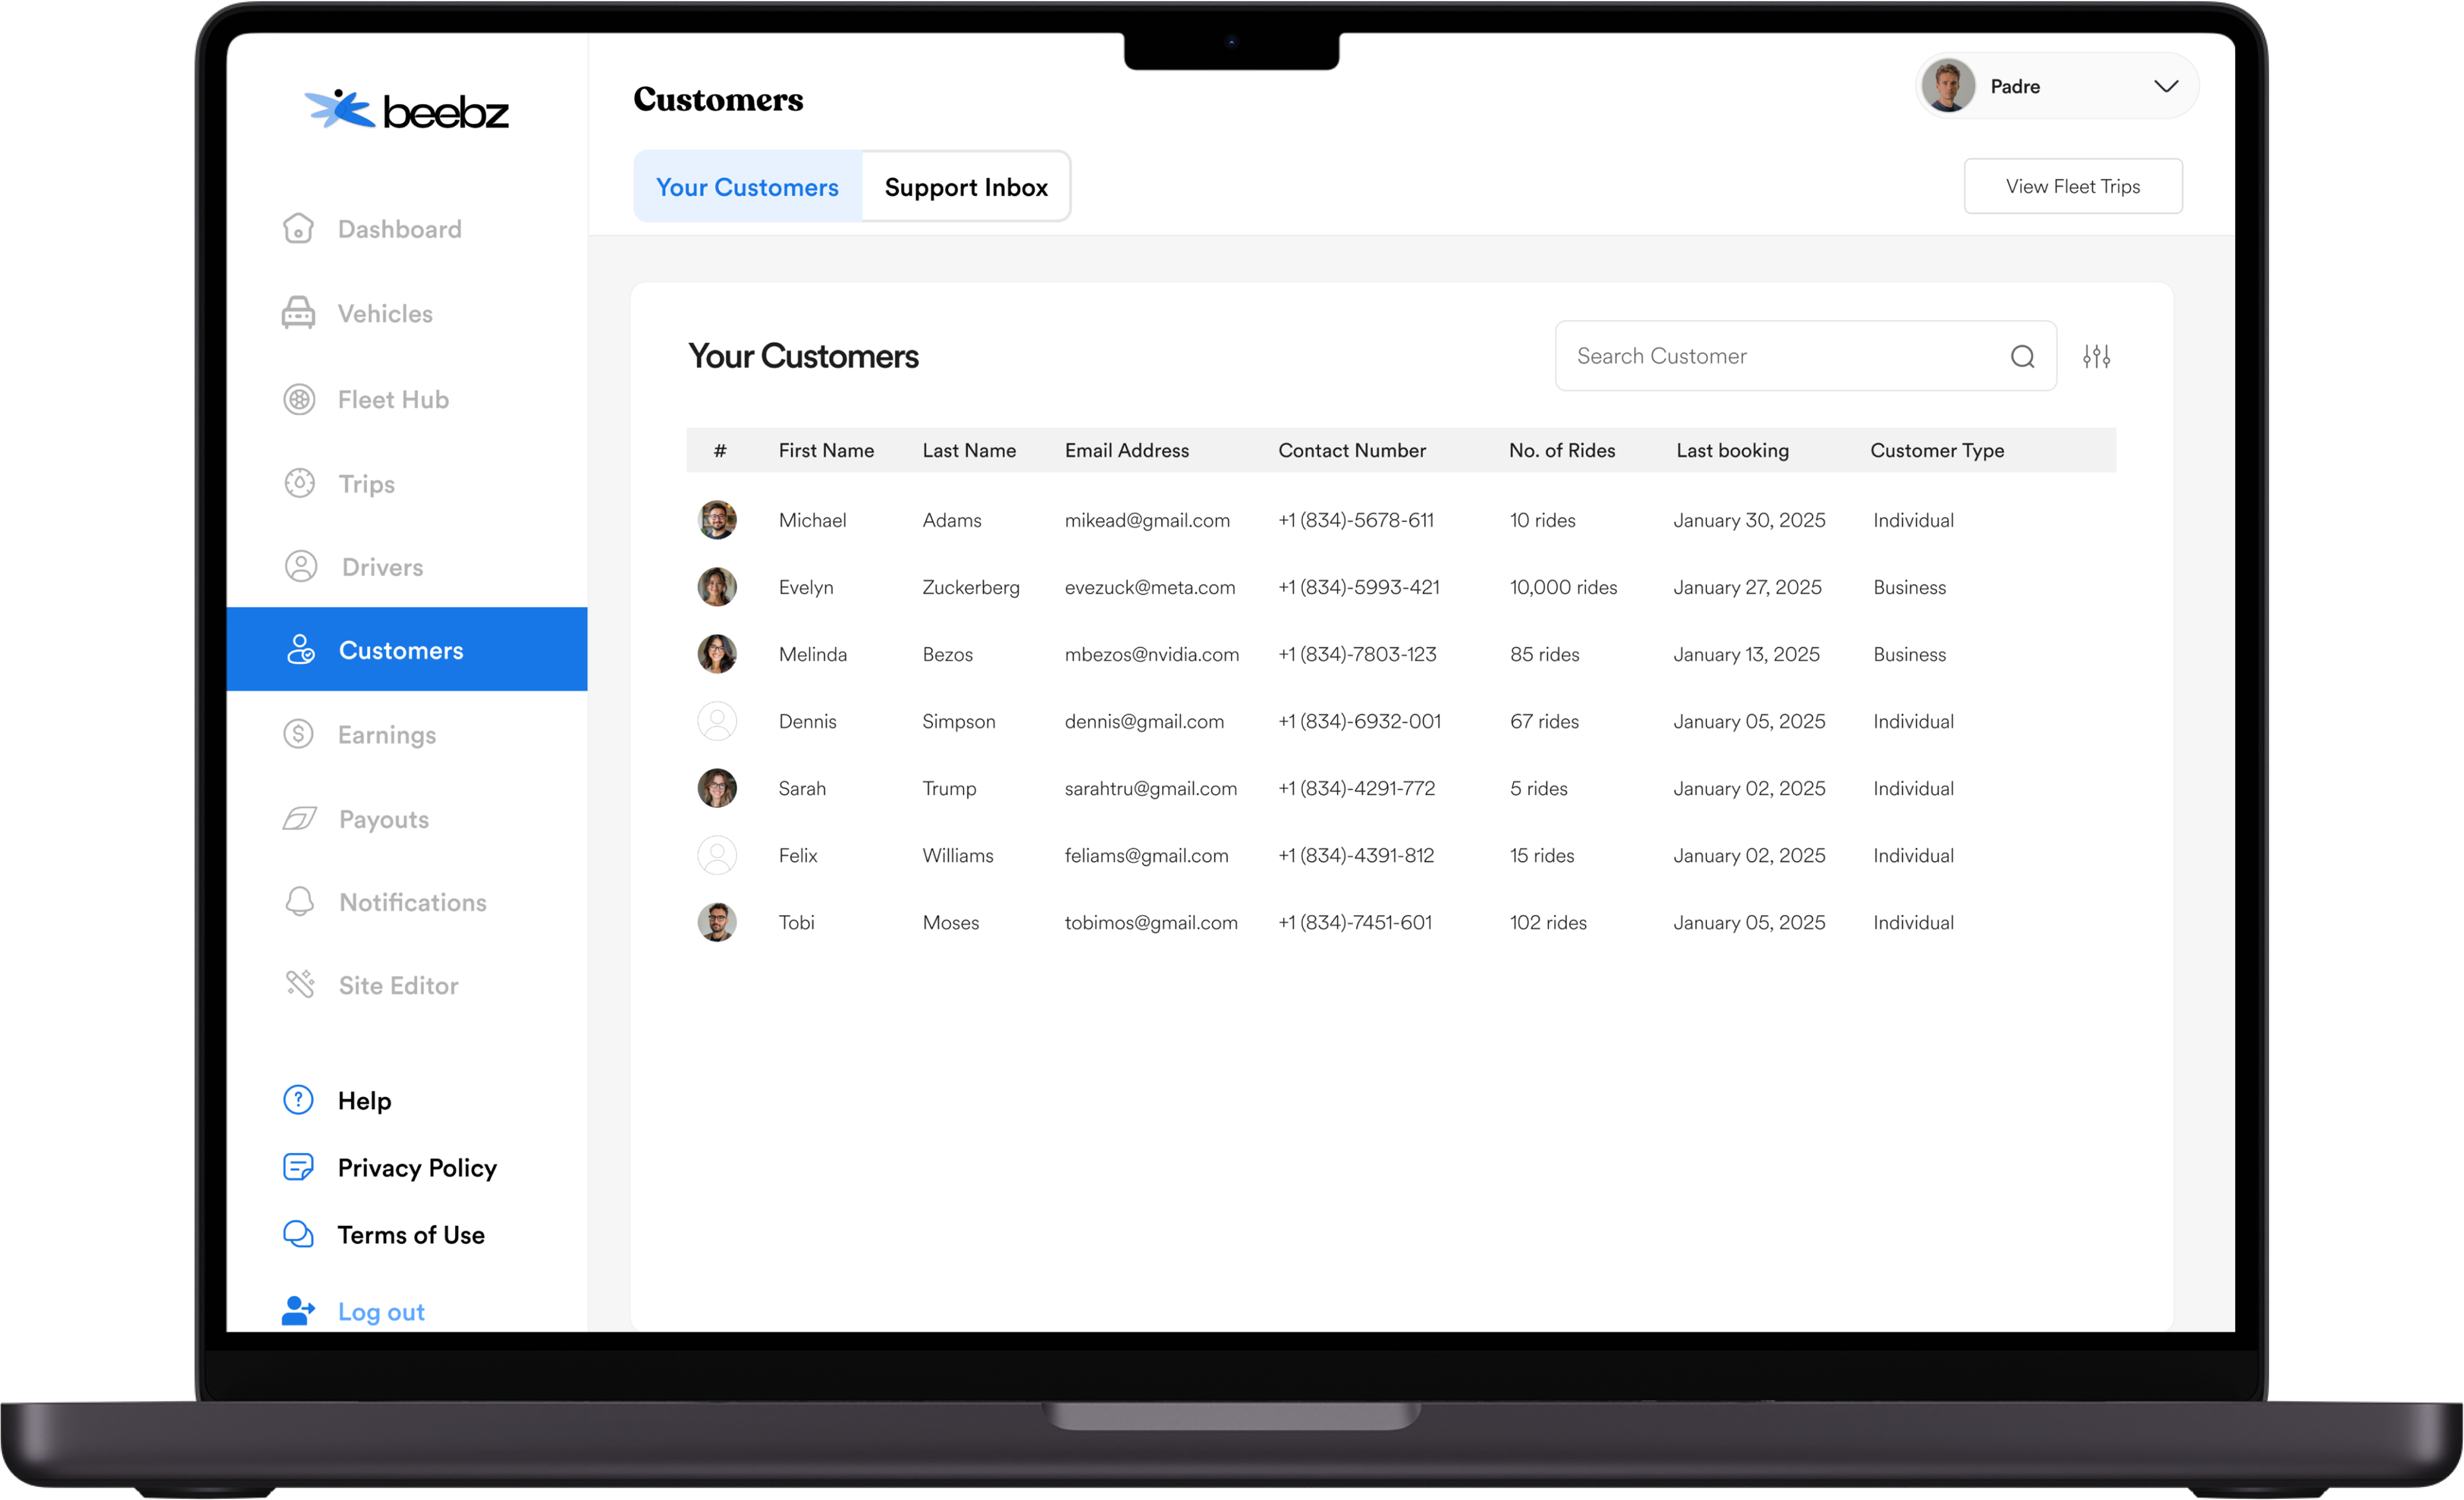Expand the Padre account dropdown chevron
Viewport: 2464px width, 1500px height.
pyautogui.click(x=2165, y=86)
